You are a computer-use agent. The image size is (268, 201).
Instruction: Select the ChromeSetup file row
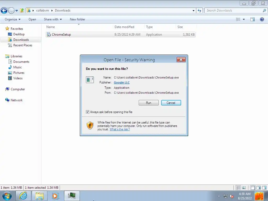(120, 35)
